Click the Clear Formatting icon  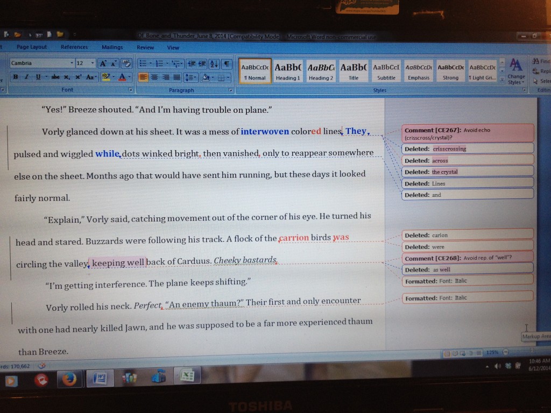pos(126,63)
